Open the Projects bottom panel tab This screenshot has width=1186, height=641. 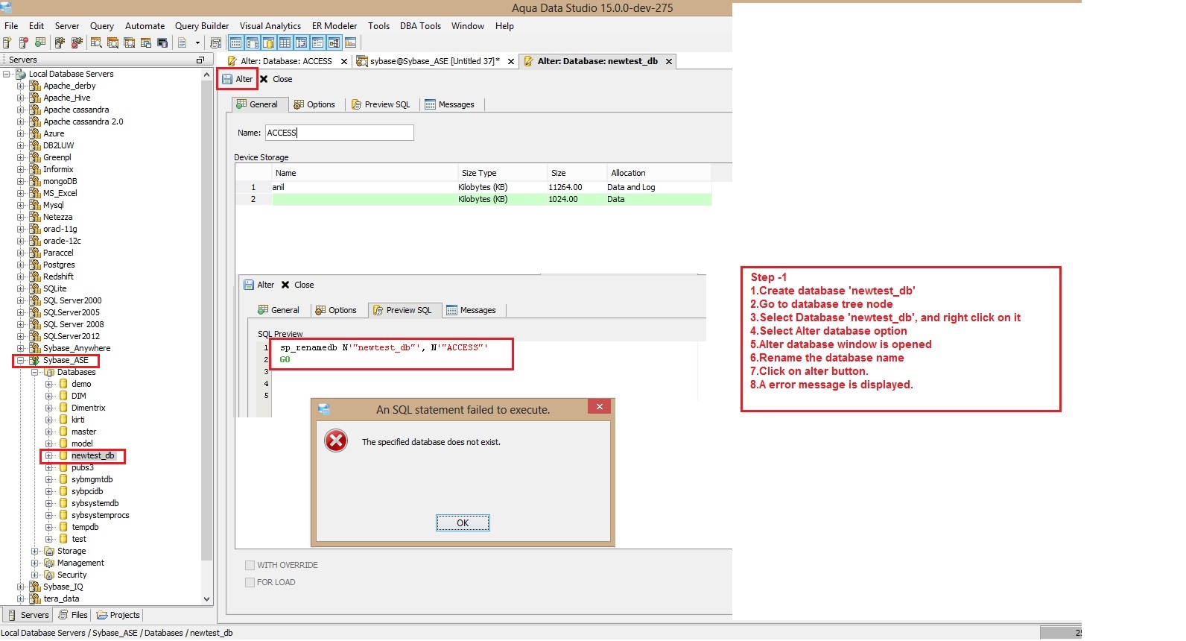(118, 615)
